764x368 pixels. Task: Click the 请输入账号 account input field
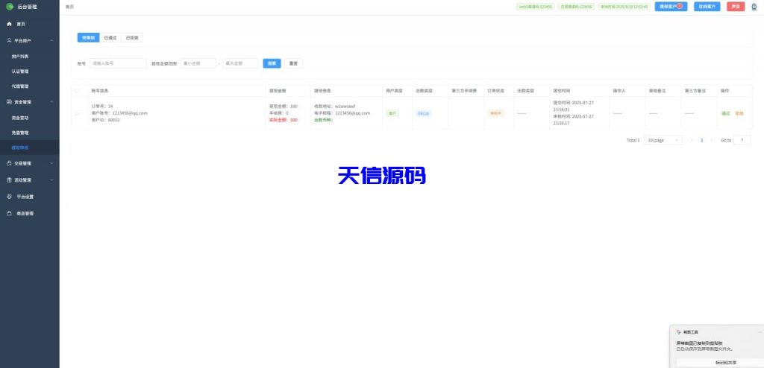pyautogui.click(x=118, y=63)
